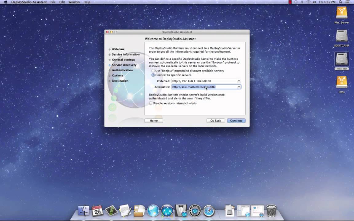Click the Go Back button
Screen dimensions: 354x221
[216, 121]
